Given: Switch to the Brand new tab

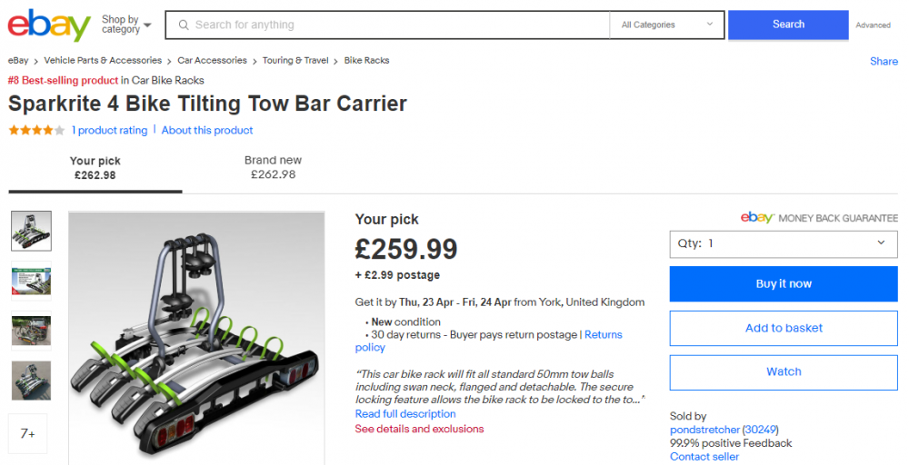Looking at the screenshot, I should (x=273, y=167).
